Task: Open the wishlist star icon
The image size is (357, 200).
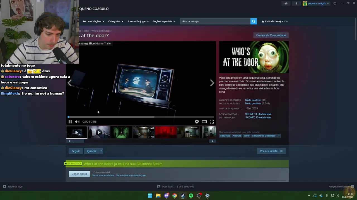Action: pyautogui.click(x=263, y=21)
